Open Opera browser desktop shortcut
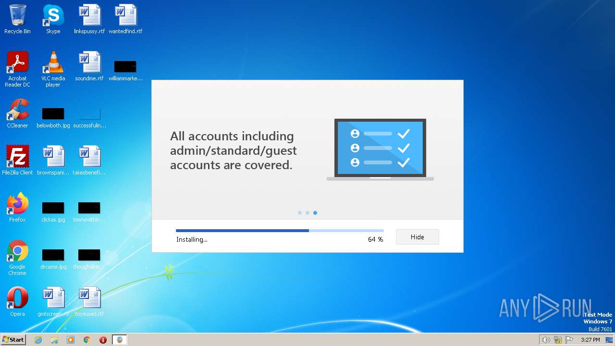 17,302
